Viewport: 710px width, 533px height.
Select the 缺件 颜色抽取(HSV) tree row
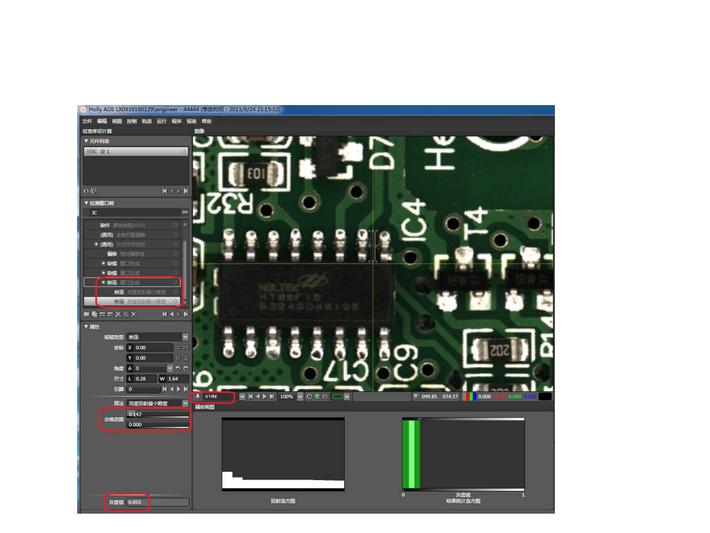[131, 225]
